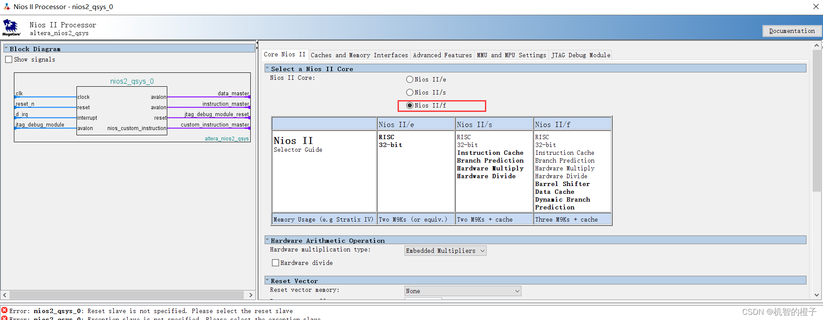
Task: Open the Reset vector memory dropdown
Action: click(463, 291)
